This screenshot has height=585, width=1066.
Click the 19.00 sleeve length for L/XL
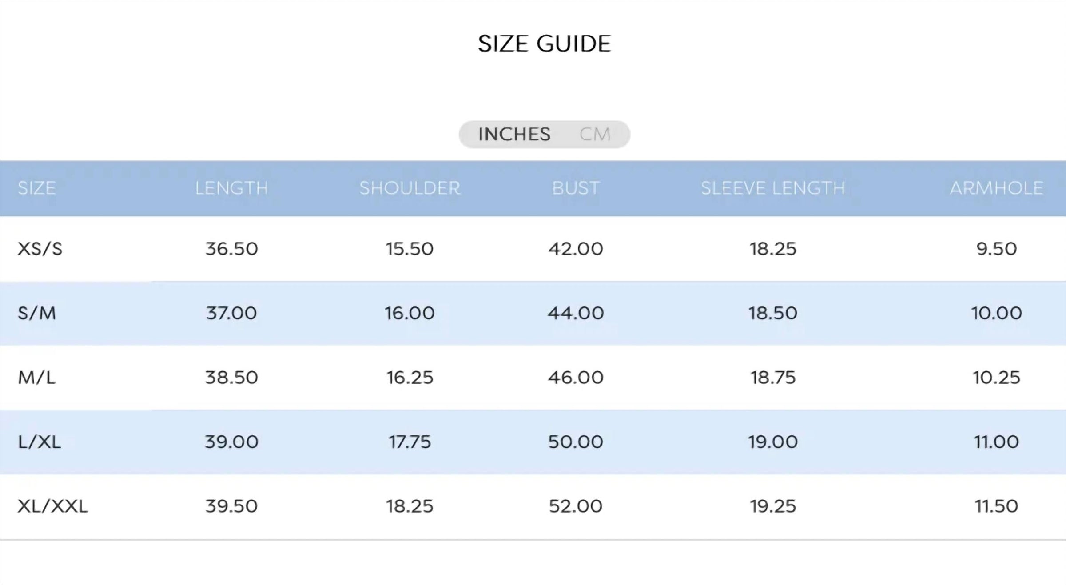pyautogui.click(x=773, y=442)
